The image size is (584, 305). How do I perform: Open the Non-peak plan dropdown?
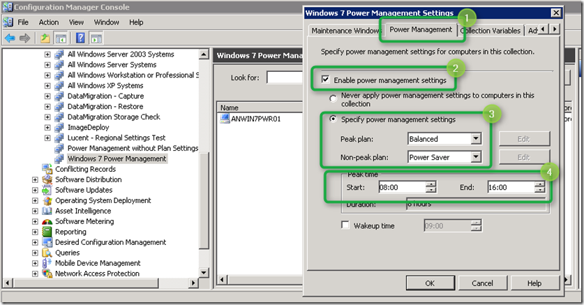476,157
